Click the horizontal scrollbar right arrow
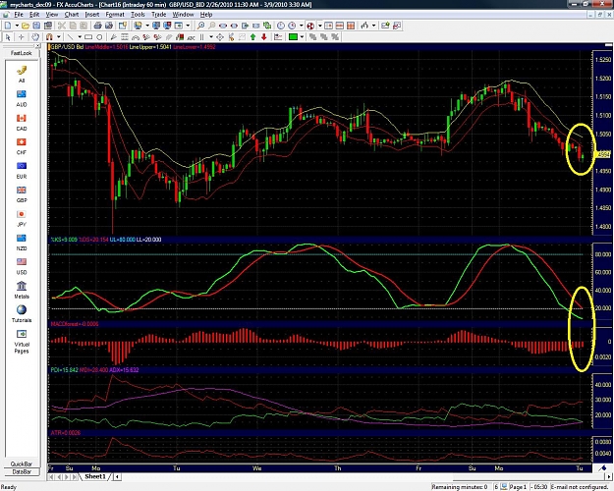 click(609, 477)
